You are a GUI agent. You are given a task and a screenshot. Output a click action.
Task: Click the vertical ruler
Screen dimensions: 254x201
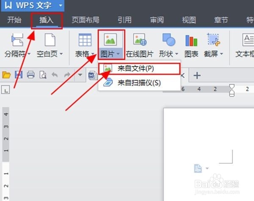pyautogui.click(x=6, y=154)
